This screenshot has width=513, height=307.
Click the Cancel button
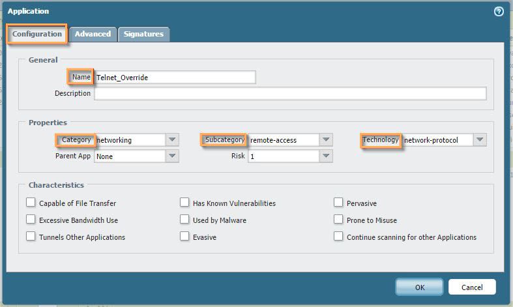(x=472, y=287)
